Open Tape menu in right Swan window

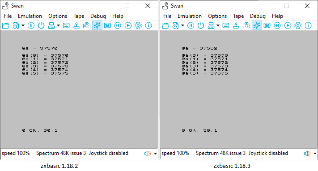pos(238,16)
